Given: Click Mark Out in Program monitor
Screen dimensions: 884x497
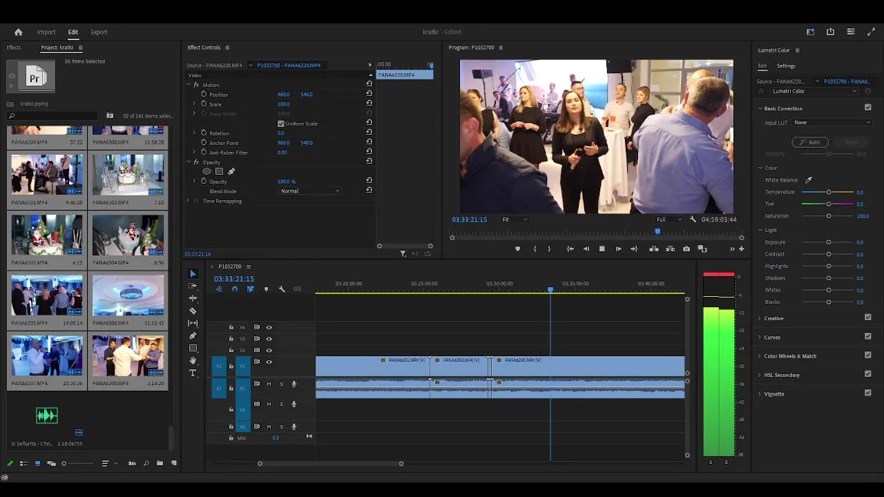Looking at the screenshot, I should [550, 248].
